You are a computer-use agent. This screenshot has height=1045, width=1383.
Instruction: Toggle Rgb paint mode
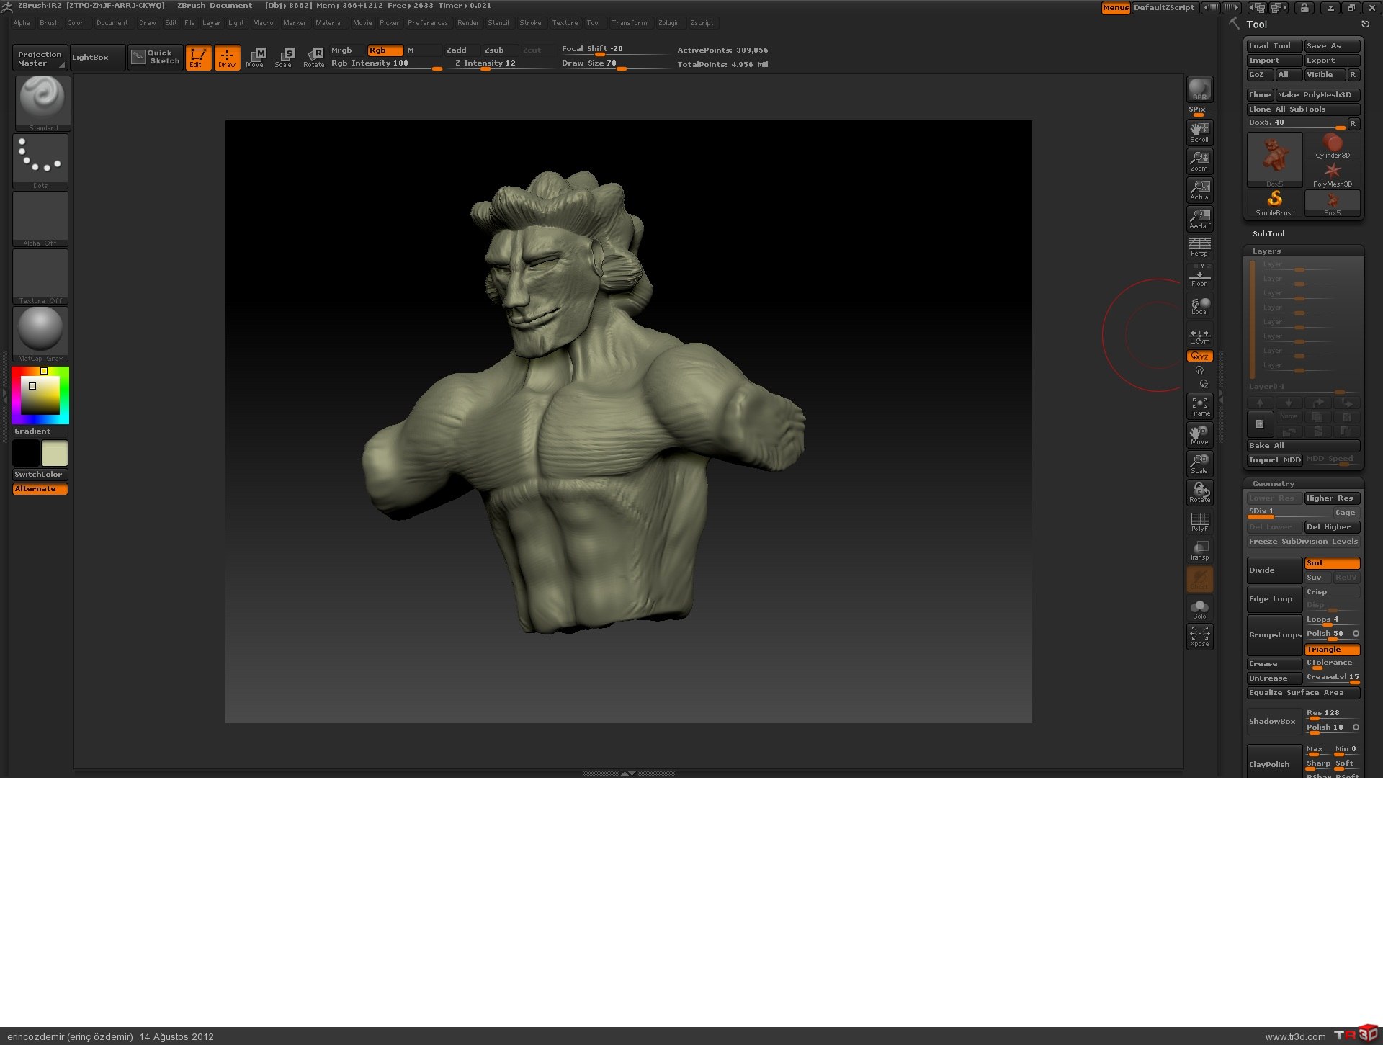point(385,50)
